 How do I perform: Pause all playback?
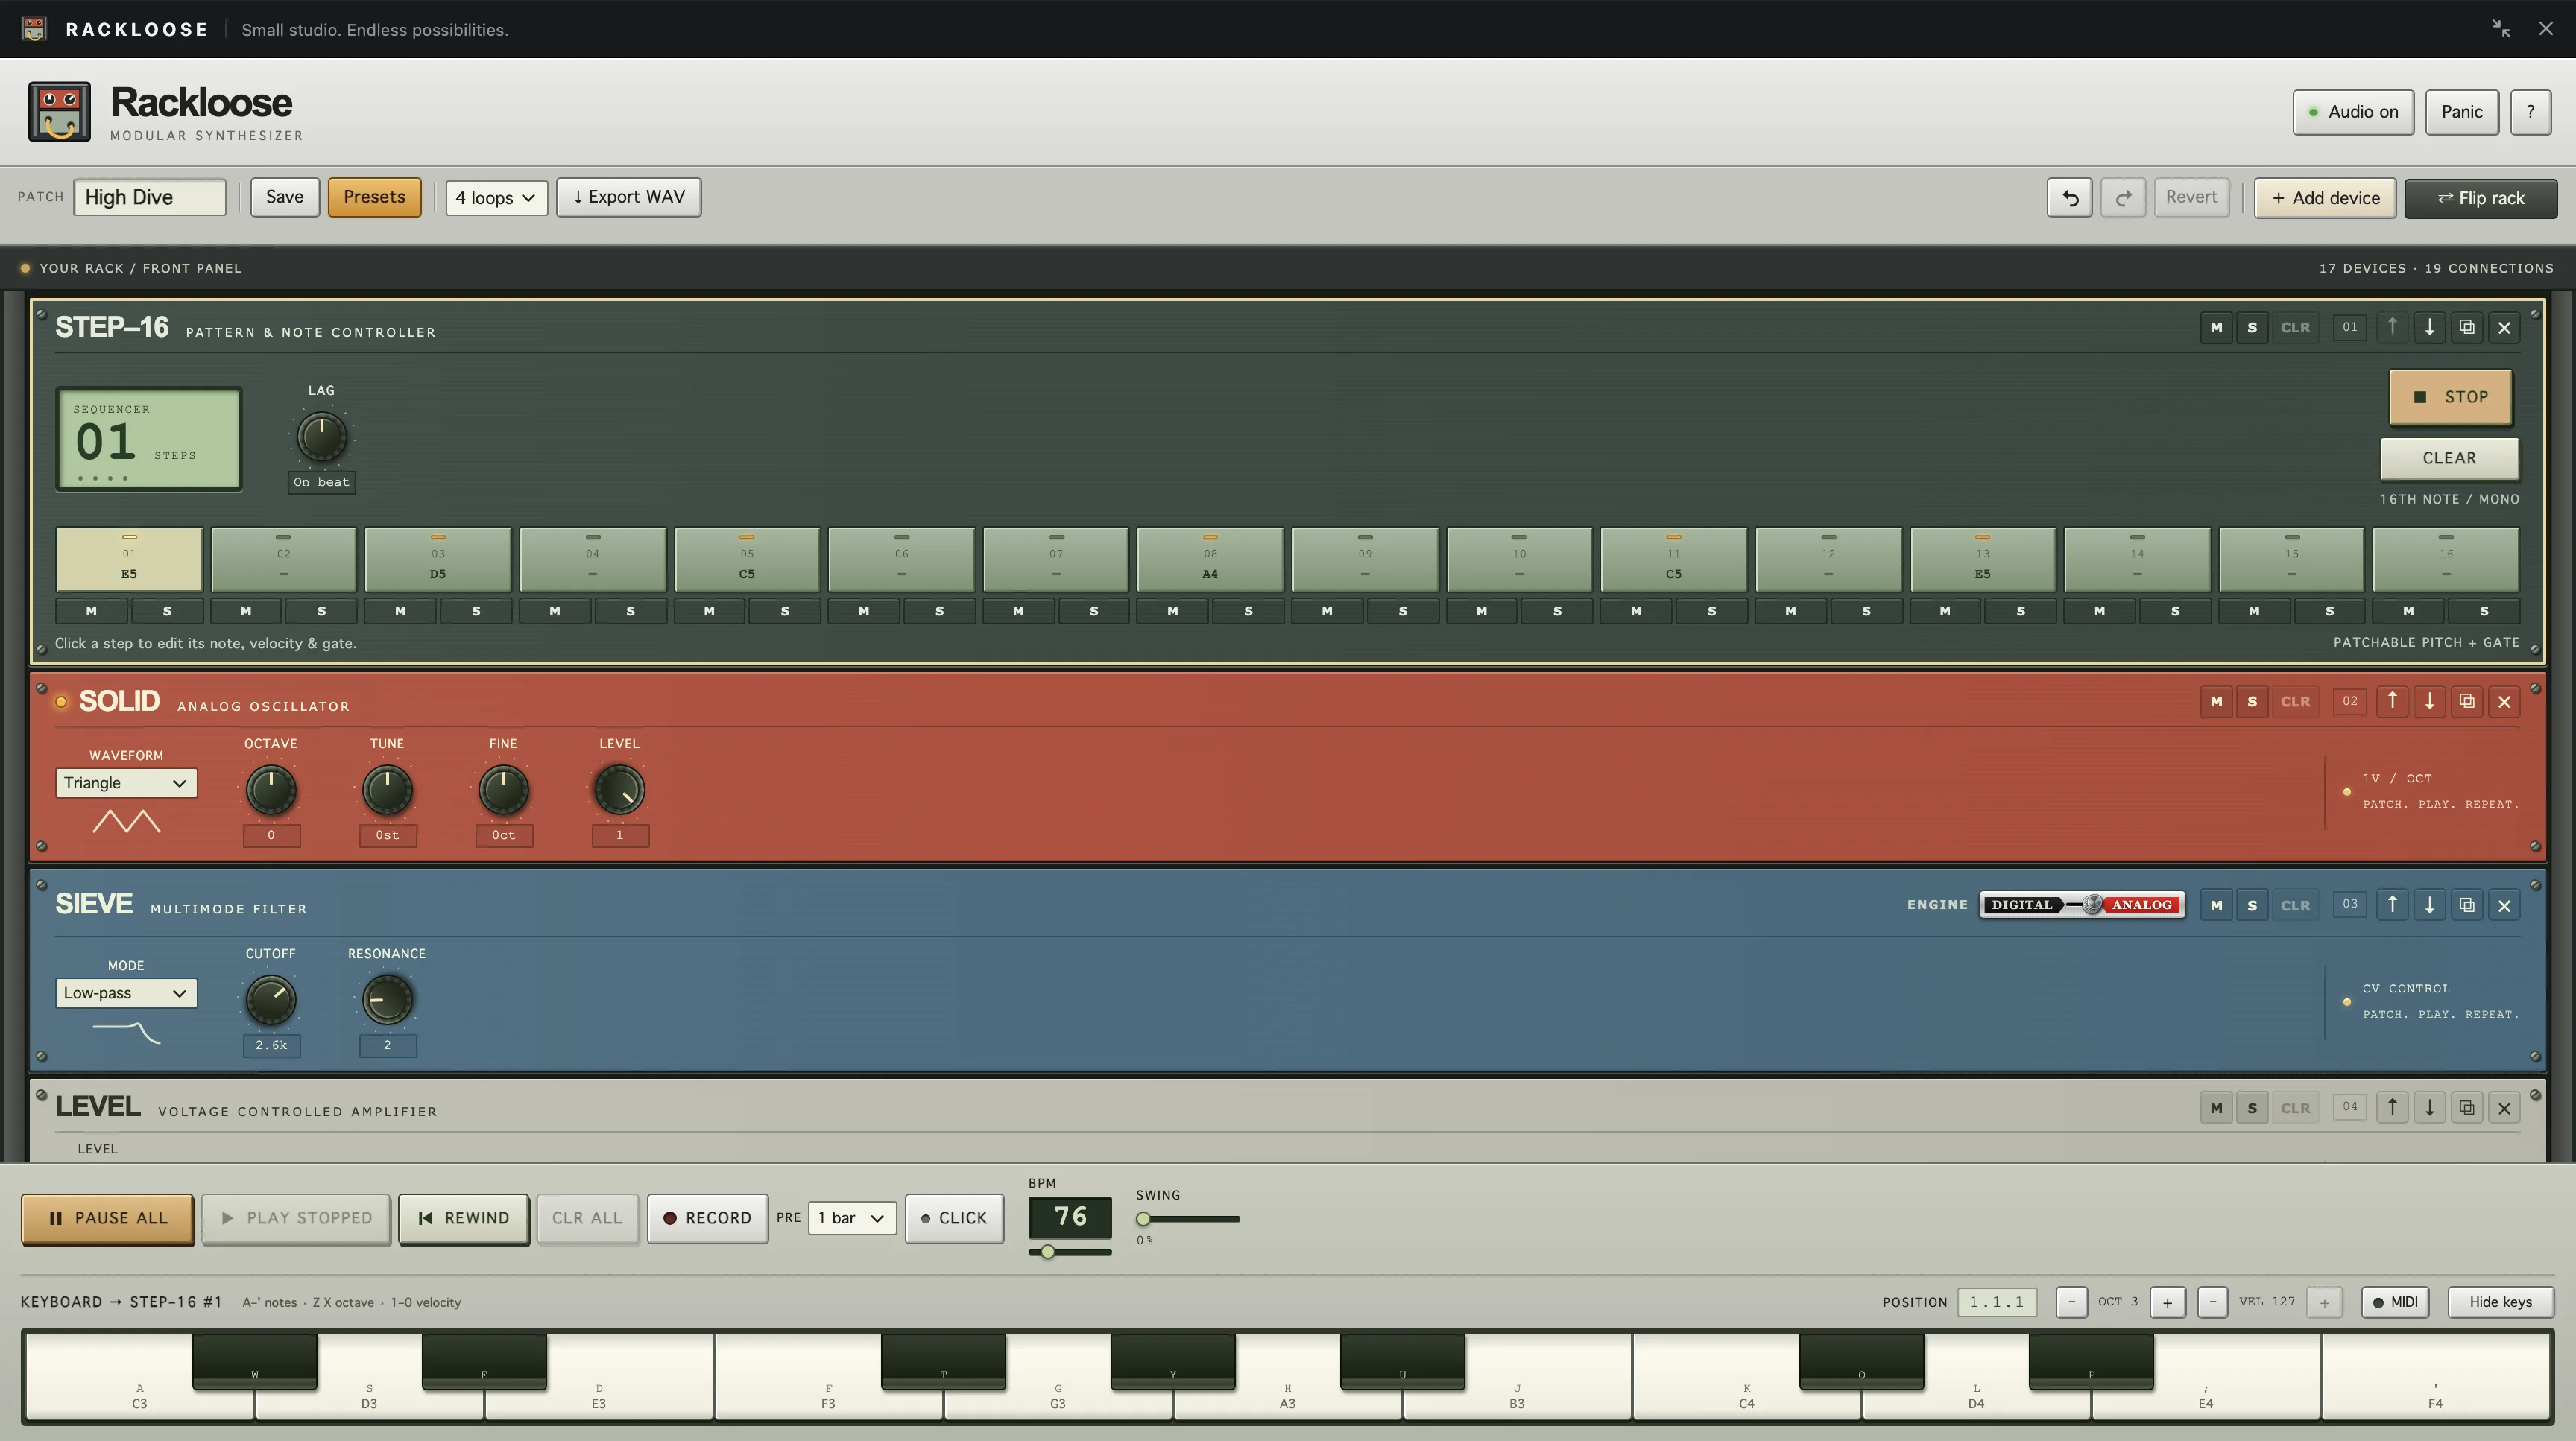point(108,1218)
